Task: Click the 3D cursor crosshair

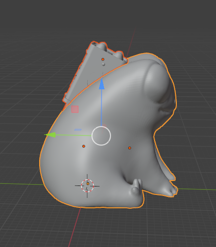Action: [87, 185]
